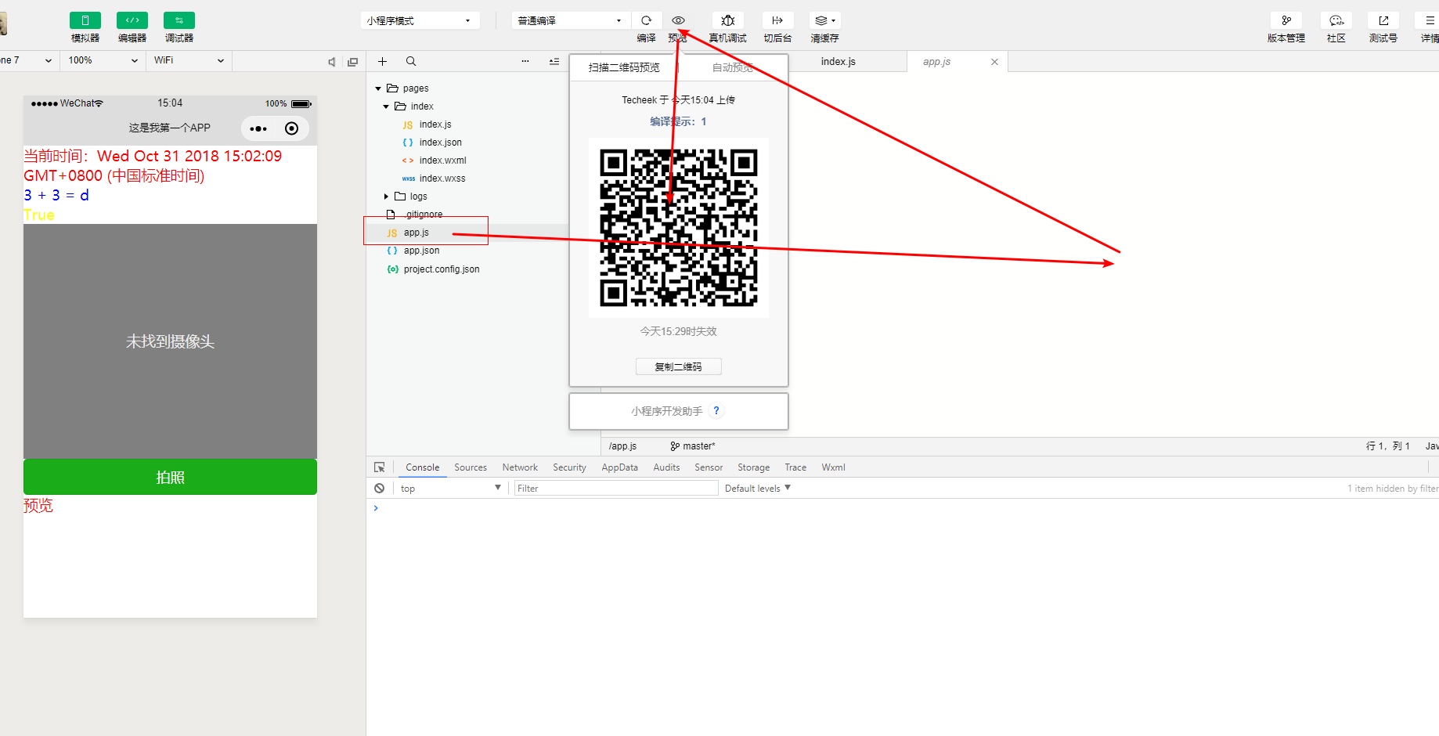1439x736 pixels.
Task: Click the clear cache layers icon
Action: 824,21
